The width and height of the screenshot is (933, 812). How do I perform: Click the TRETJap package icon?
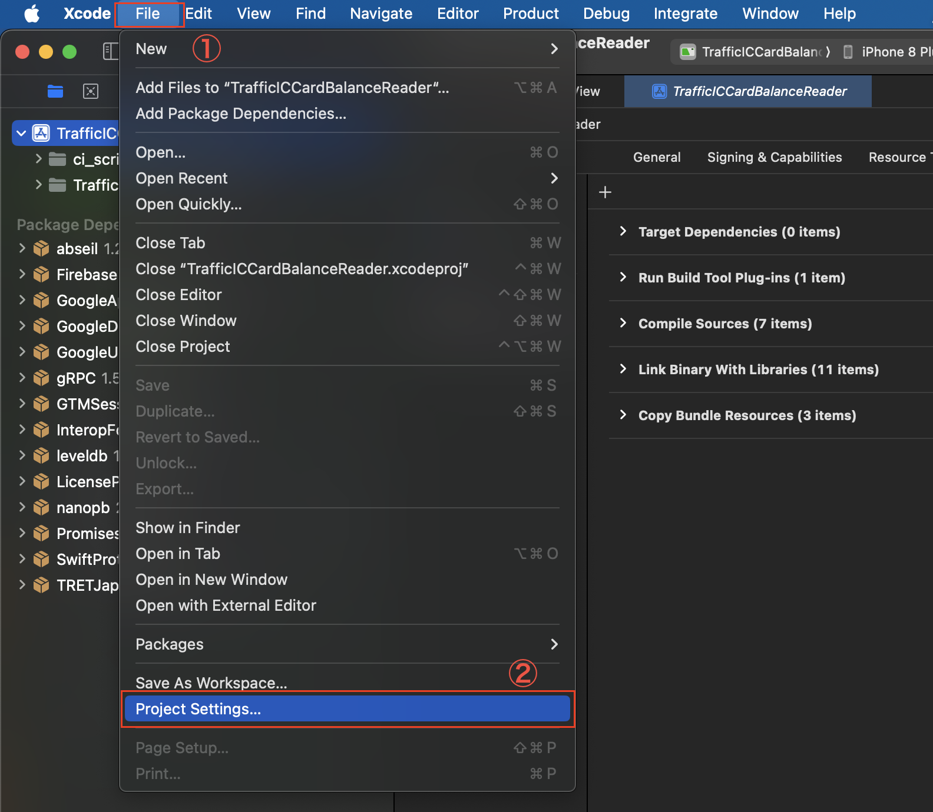click(41, 585)
